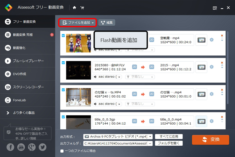
Task: Select 動画変換 究極 in the sidebar
Action: click(27, 35)
